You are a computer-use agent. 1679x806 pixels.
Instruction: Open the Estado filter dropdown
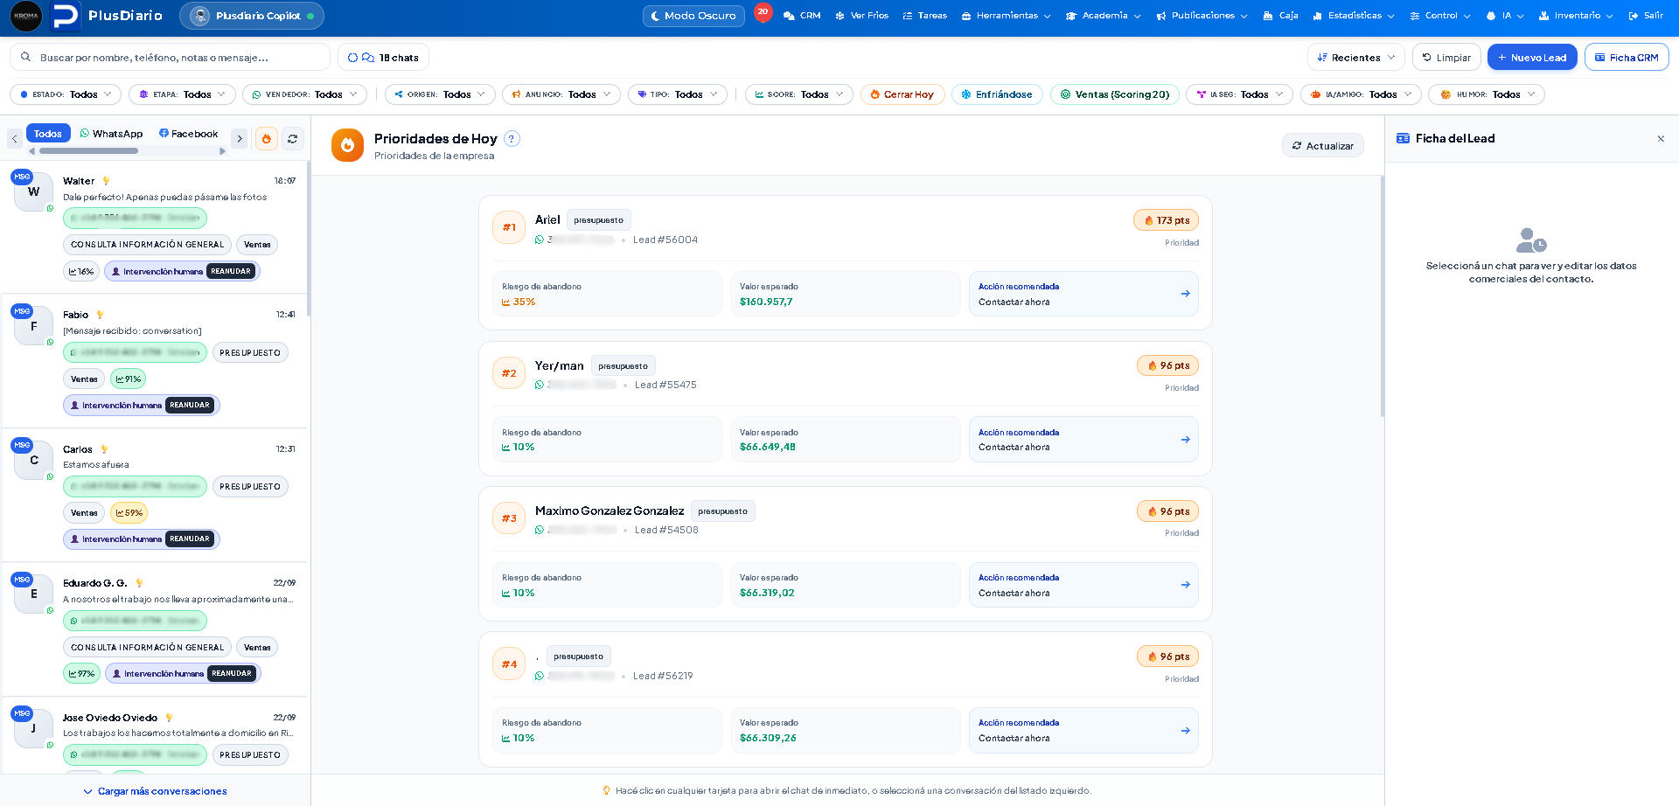pyautogui.click(x=66, y=94)
